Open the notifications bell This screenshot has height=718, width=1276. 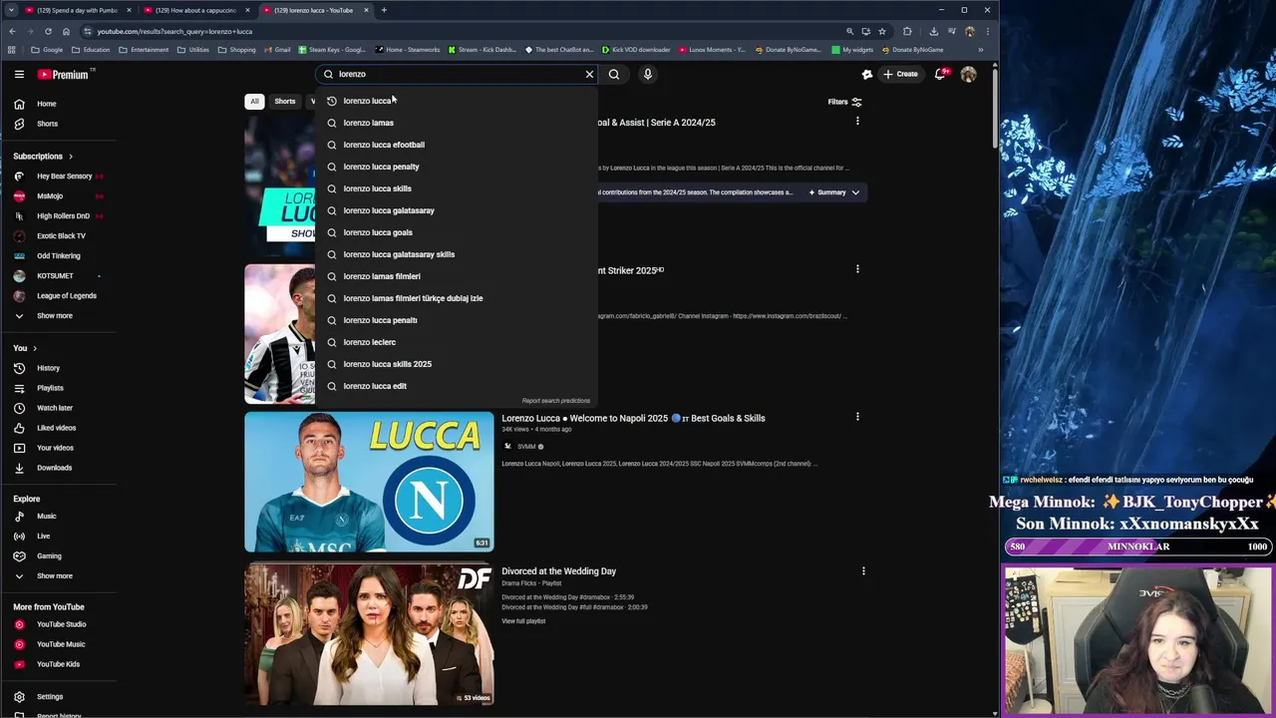click(940, 74)
